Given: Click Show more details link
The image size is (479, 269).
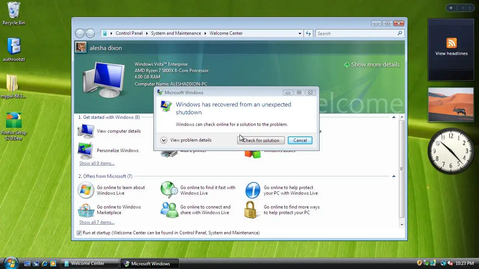Looking at the screenshot, I should coord(372,65).
